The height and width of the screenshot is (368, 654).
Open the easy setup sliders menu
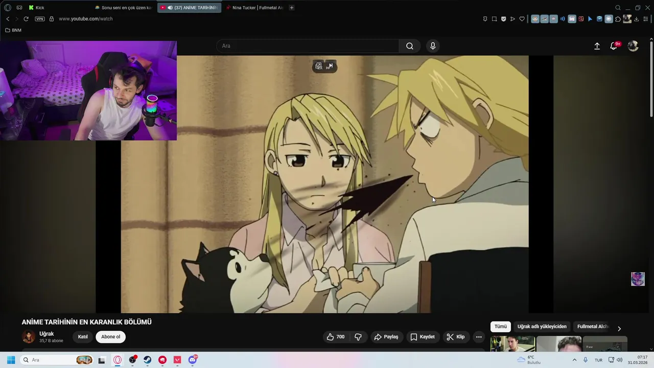pos(646,19)
